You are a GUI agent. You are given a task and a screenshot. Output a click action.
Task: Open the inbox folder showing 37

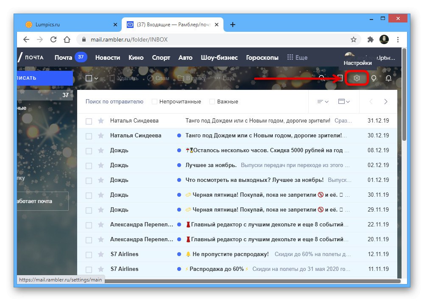coord(45,95)
